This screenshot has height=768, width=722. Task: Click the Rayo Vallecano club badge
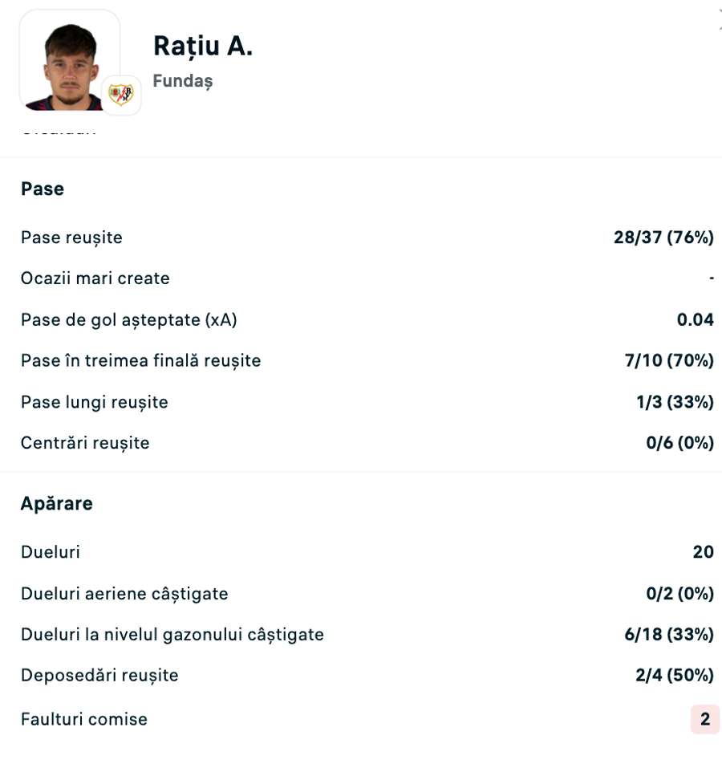[x=121, y=95]
